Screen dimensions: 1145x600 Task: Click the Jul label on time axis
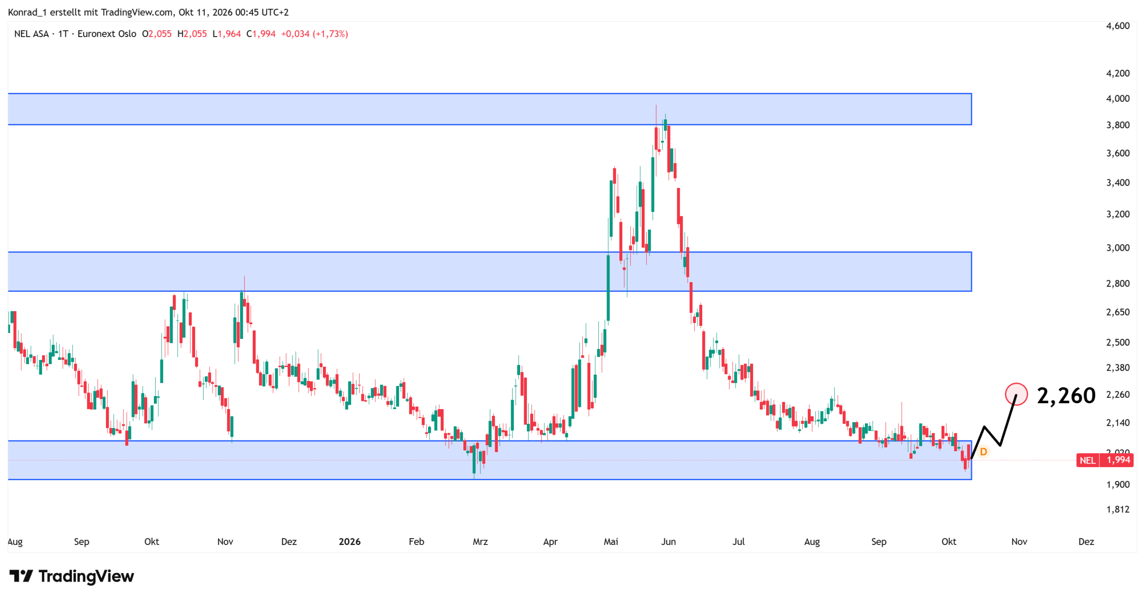click(x=738, y=542)
